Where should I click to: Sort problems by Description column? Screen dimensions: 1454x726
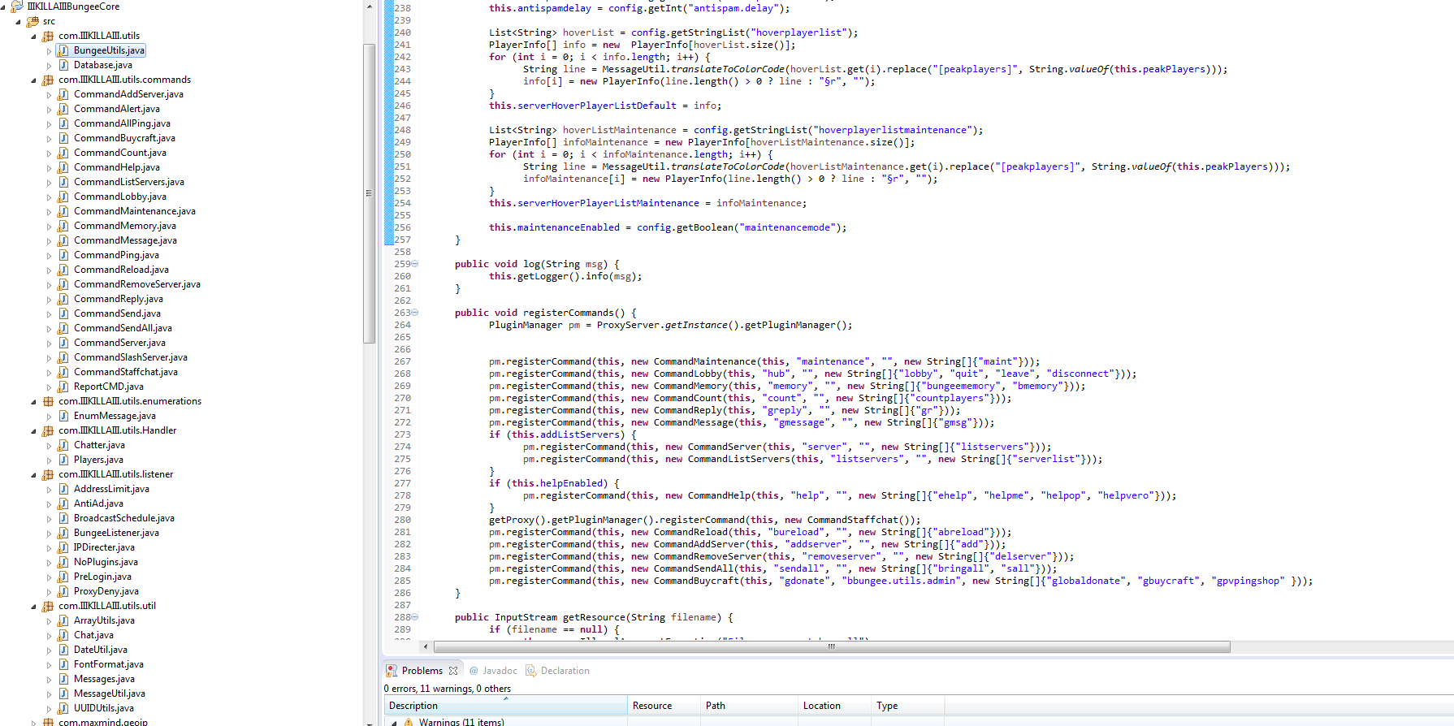(505, 706)
